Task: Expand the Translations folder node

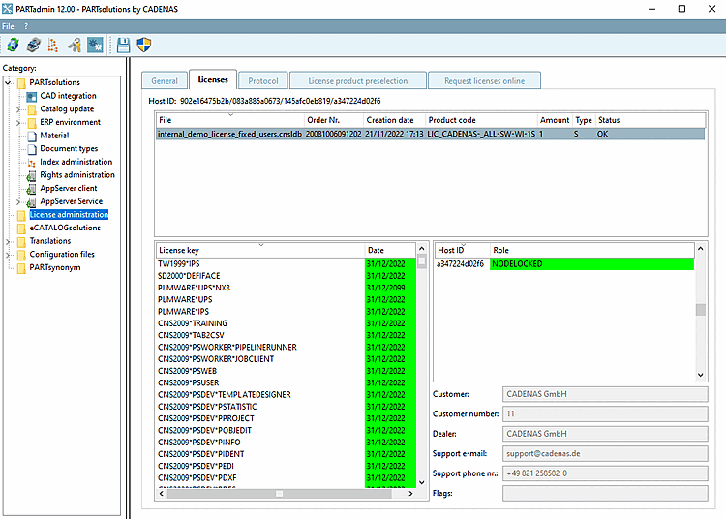Action: click(8, 241)
